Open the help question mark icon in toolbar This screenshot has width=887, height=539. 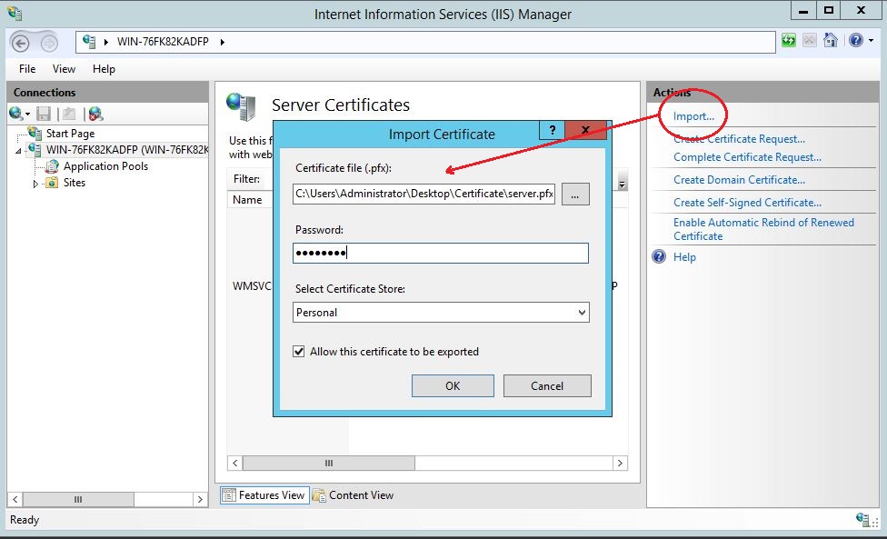(854, 41)
